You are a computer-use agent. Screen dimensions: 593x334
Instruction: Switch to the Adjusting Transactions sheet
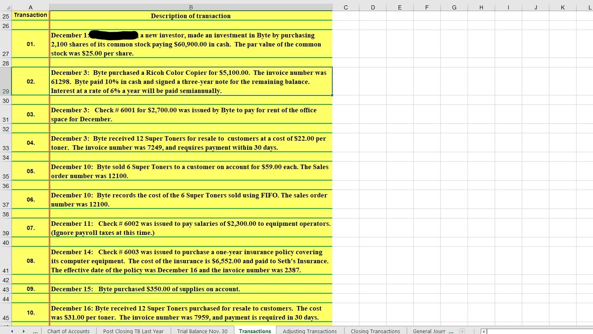click(310, 331)
